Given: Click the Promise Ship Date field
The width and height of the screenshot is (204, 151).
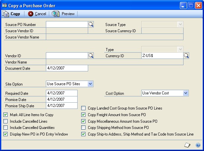Looking at the screenshot, I should point(62,106).
